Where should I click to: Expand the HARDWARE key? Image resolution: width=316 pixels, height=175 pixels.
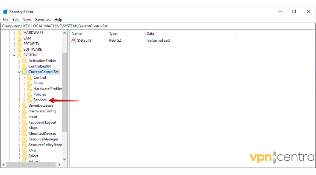coord(14,33)
